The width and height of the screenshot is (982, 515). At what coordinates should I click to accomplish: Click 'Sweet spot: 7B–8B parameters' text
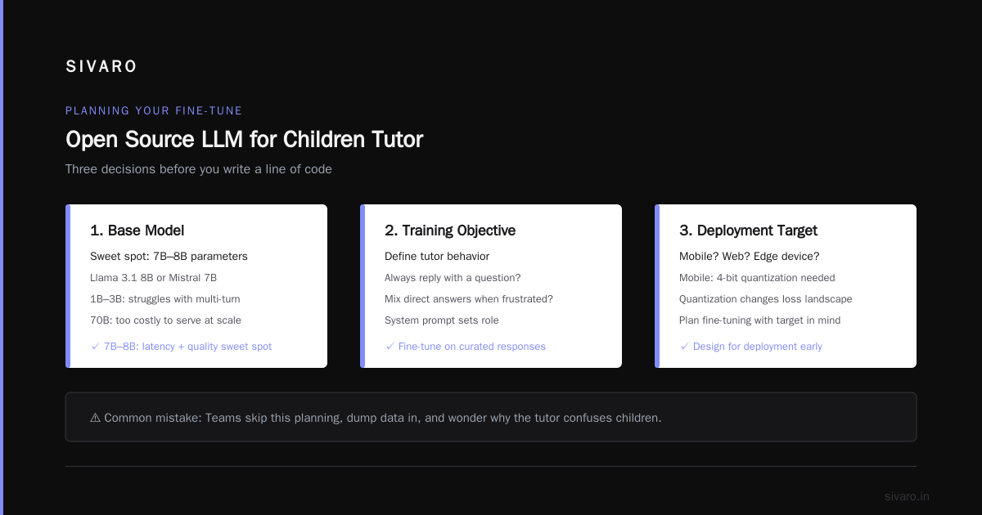(169, 257)
